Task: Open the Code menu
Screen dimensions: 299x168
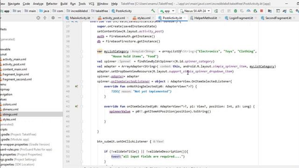Action: click(26, 4)
